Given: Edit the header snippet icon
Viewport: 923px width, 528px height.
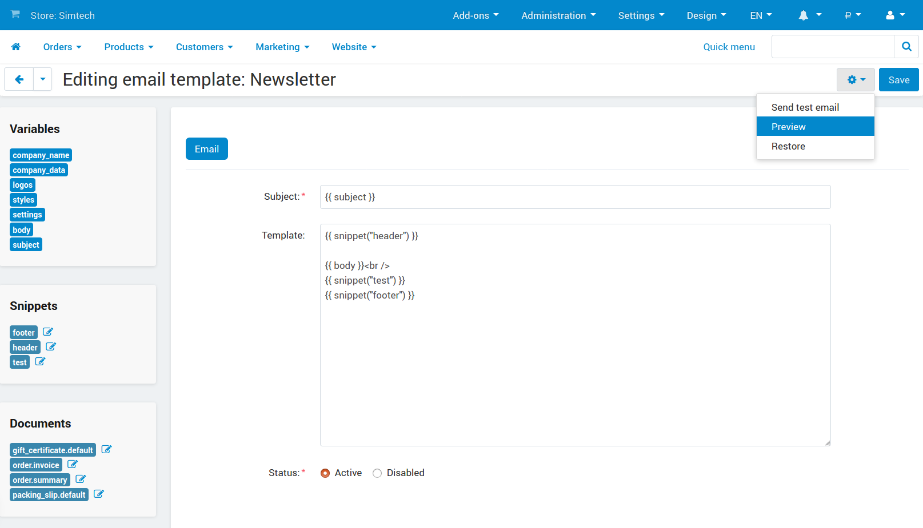Looking at the screenshot, I should (51, 346).
